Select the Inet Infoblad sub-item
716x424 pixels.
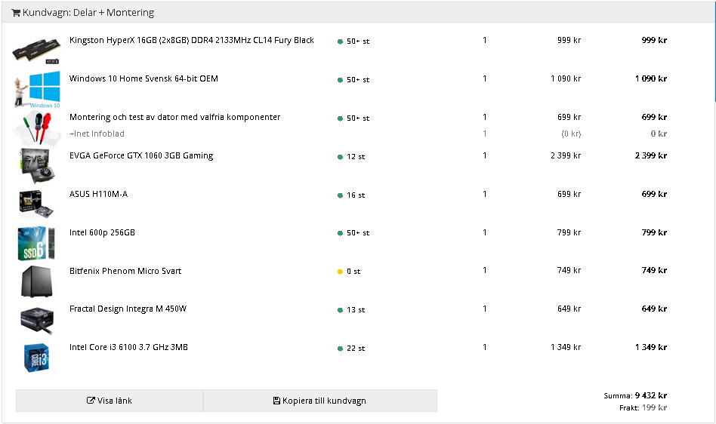[97, 134]
